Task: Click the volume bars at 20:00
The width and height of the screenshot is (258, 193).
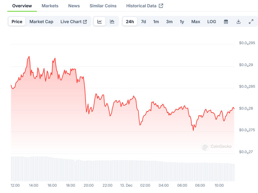Action: 89,170
